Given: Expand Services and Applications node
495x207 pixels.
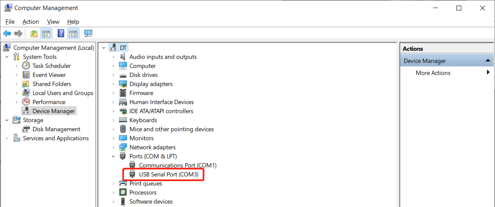Looking at the screenshot, I should coord(7,138).
